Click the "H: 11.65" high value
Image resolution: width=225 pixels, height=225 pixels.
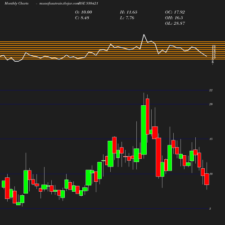click(129, 12)
